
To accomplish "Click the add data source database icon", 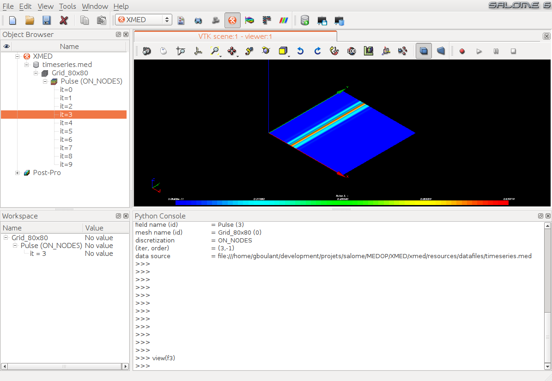I will tap(305, 20).
